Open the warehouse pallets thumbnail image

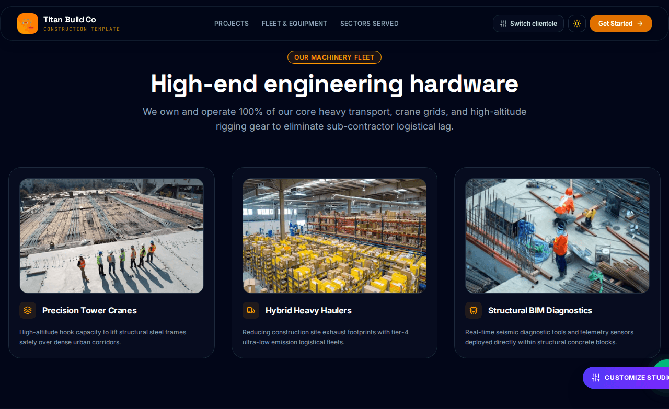point(334,236)
